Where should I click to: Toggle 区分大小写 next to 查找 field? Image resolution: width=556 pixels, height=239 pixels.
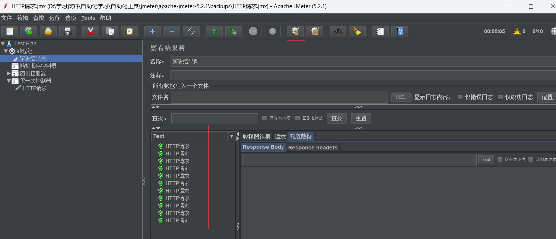(264, 118)
